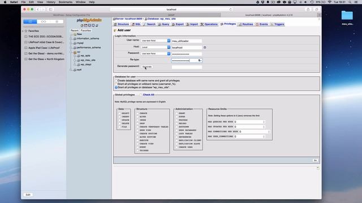The width and height of the screenshot is (362, 203).
Task: Collapse the wp database group in tree
Action: click(x=71, y=52)
